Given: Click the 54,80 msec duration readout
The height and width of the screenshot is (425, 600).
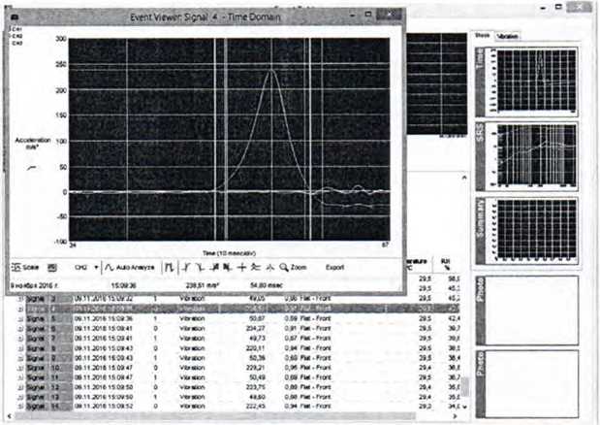Looking at the screenshot, I should tap(267, 285).
